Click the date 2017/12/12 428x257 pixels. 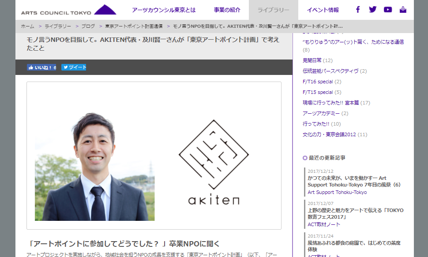tap(320, 171)
